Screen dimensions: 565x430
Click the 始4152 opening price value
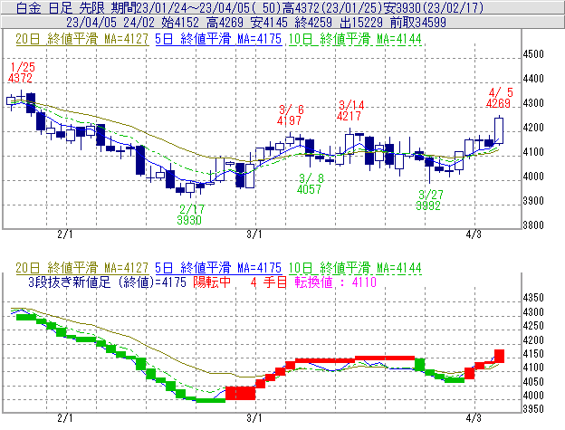click(x=180, y=23)
